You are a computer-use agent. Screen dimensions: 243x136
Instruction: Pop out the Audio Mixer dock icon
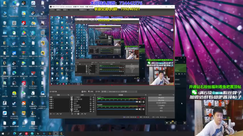(146, 95)
